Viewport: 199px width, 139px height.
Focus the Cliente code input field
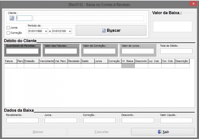pos(24,18)
